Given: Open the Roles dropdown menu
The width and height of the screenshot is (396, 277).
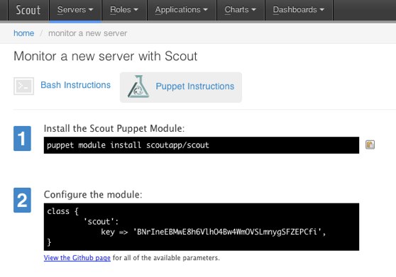Looking at the screenshot, I should 124,10.
